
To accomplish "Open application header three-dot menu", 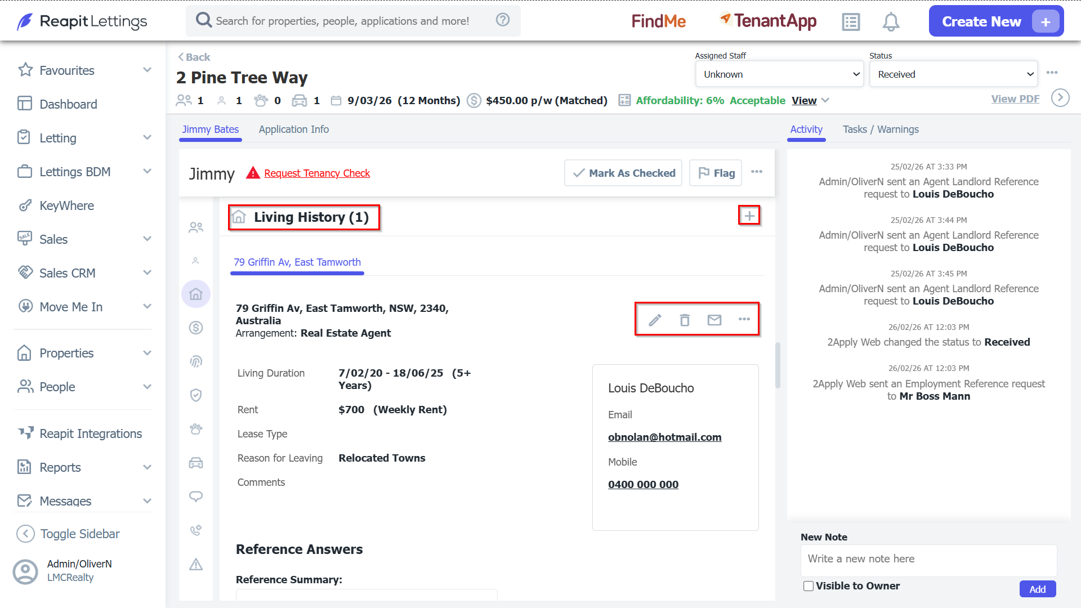I will 1052,73.
